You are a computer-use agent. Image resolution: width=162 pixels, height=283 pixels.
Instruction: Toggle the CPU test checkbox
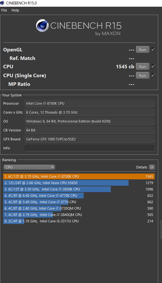point(153,66)
